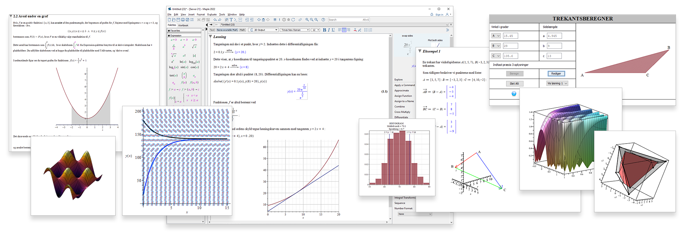Center-align text using alignment icon

click(x=344, y=30)
